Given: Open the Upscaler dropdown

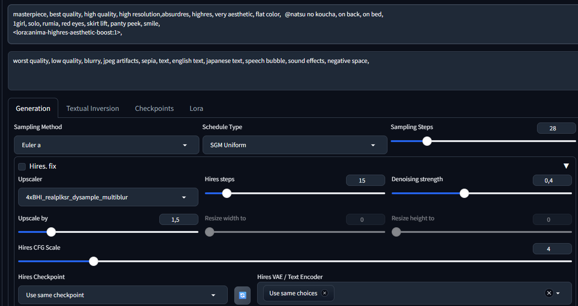Looking at the screenshot, I should click(108, 197).
